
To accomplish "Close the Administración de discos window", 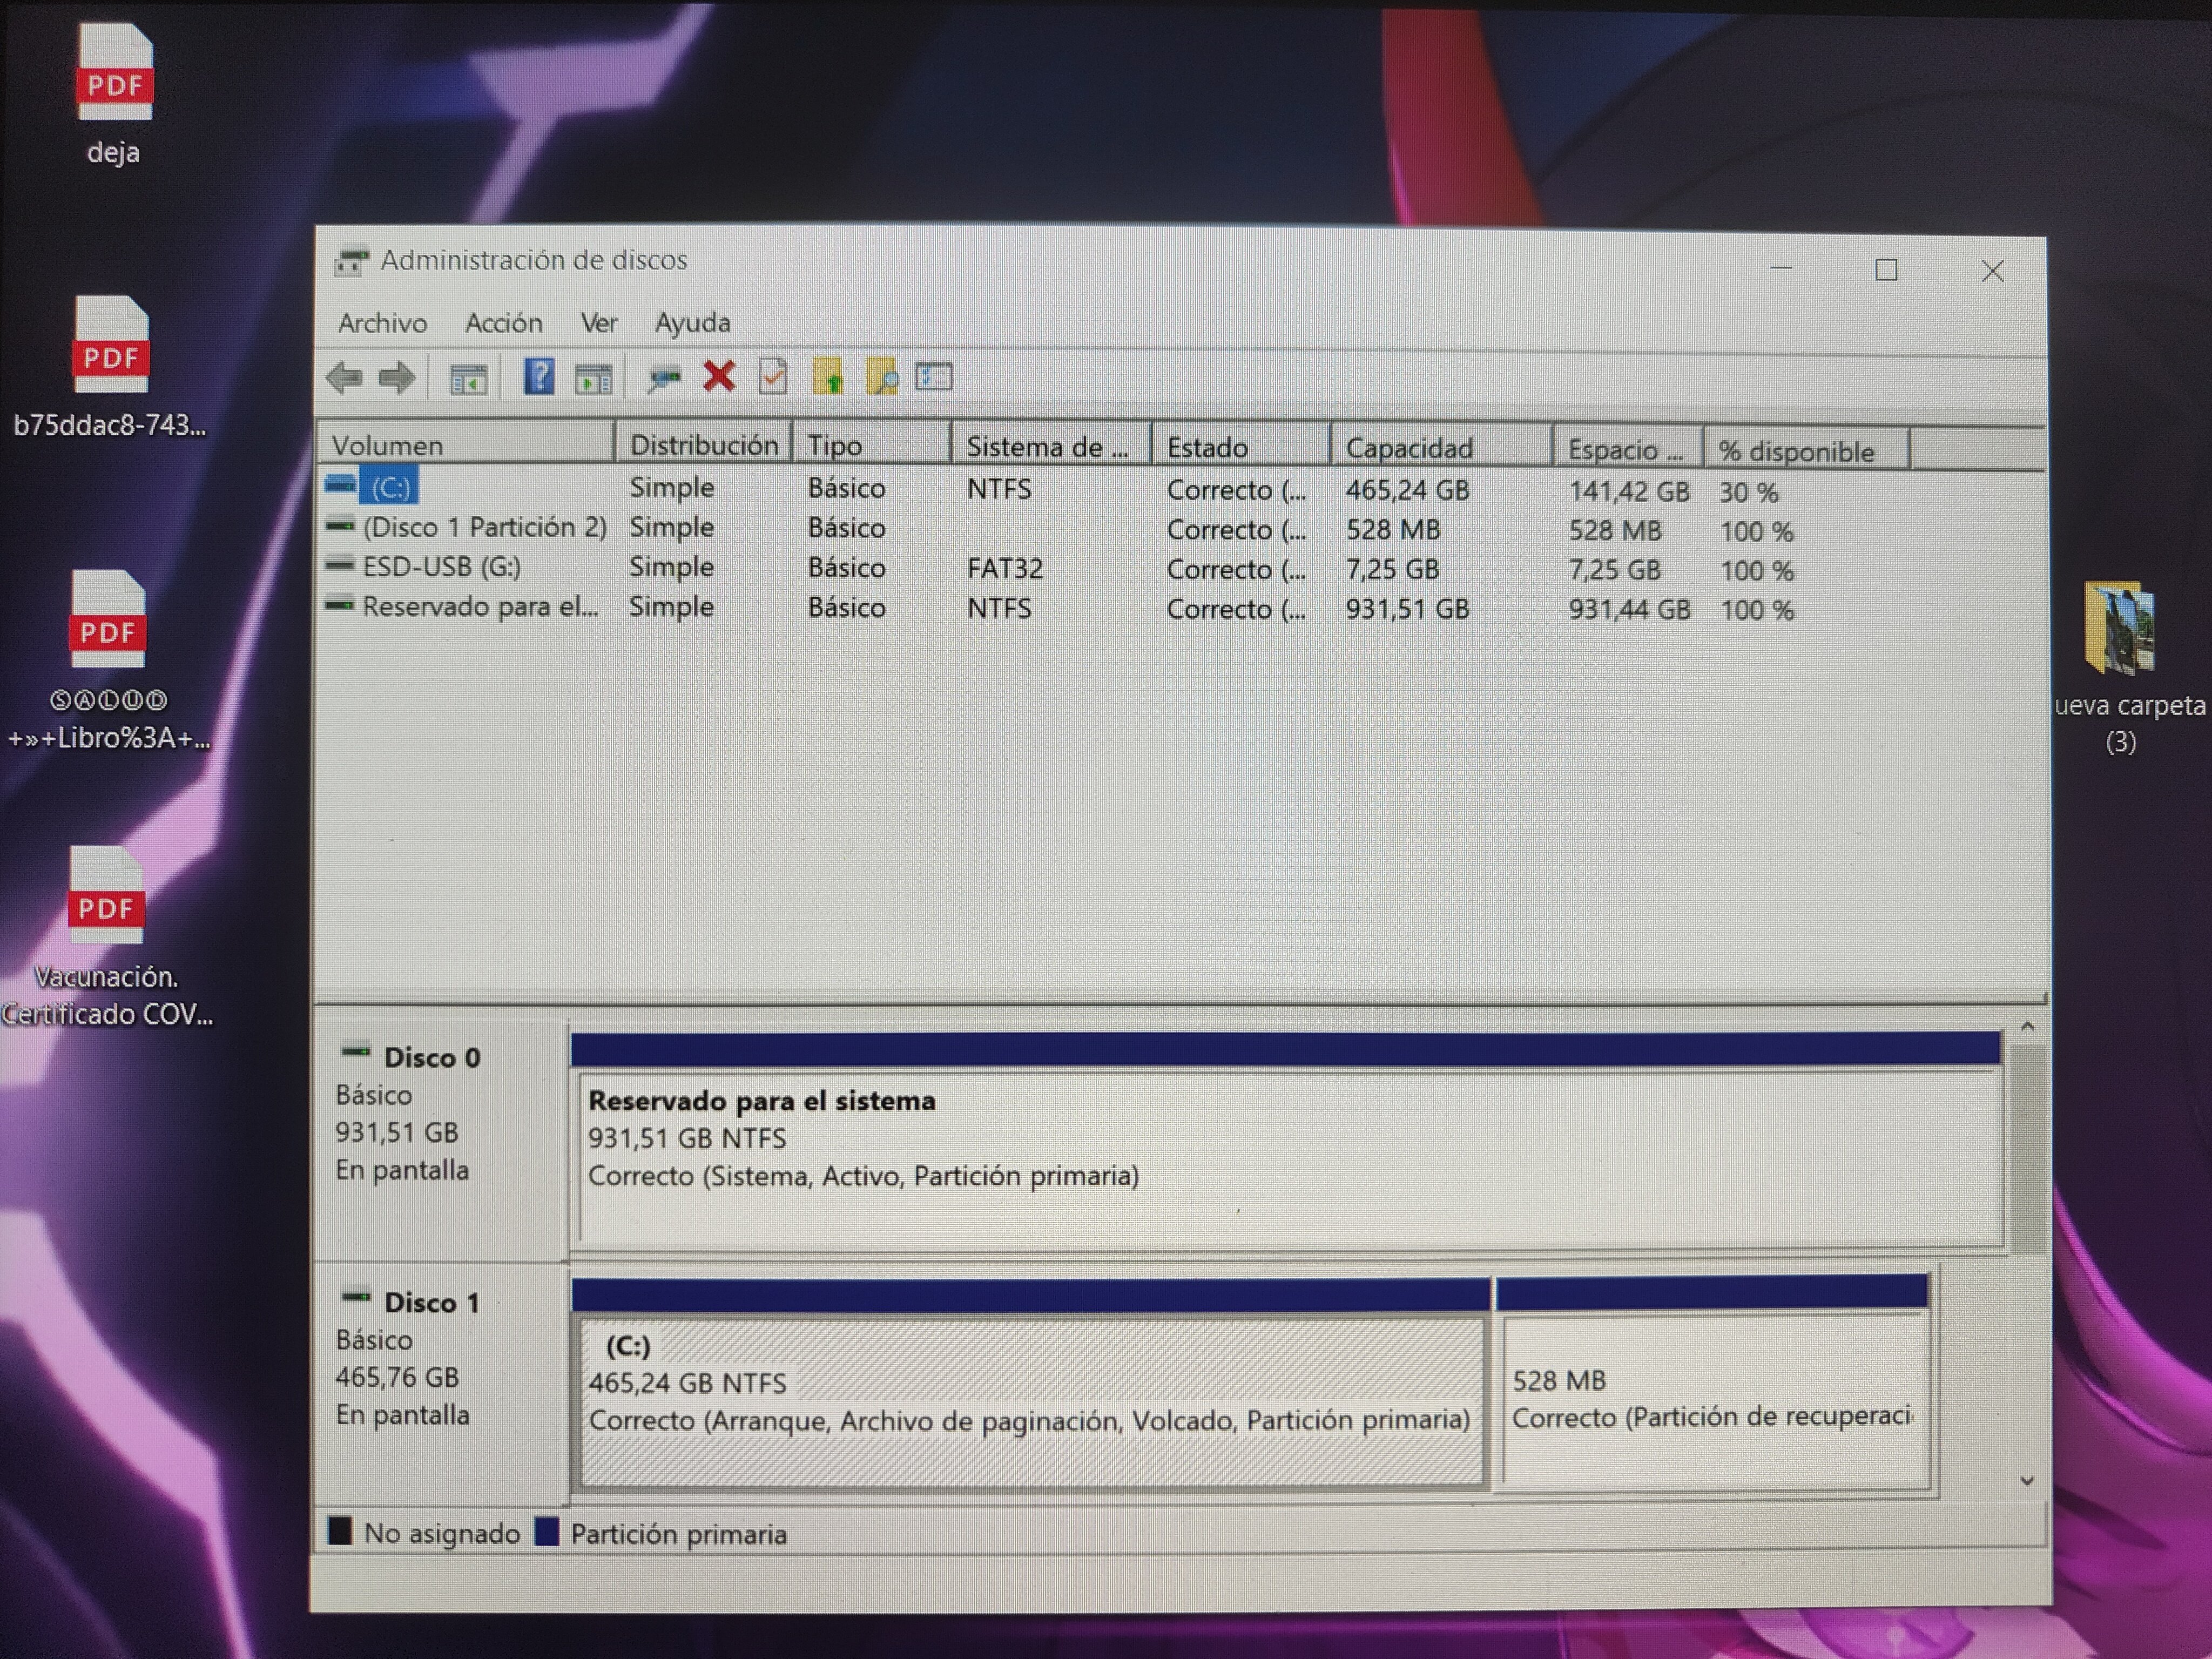I will pos(1992,271).
